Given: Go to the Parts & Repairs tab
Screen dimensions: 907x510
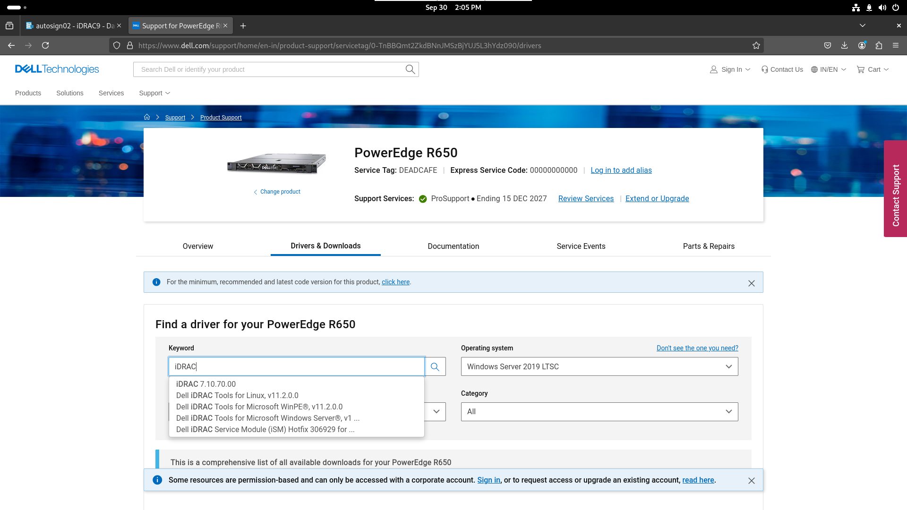Looking at the screenshot, I should pos(709,246).
